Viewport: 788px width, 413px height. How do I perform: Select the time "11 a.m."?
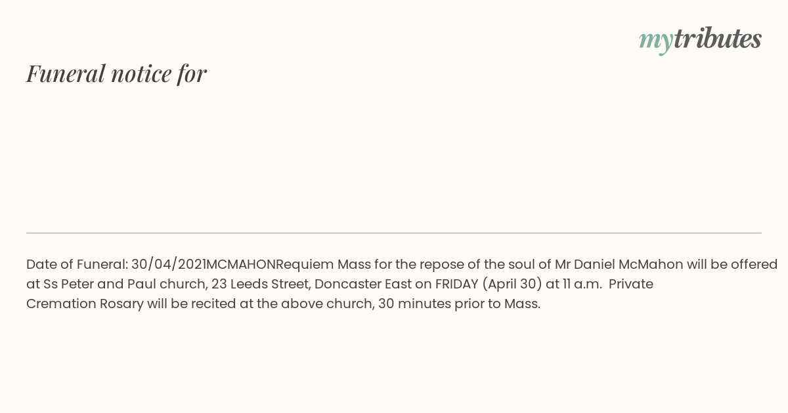coord(582,285)
